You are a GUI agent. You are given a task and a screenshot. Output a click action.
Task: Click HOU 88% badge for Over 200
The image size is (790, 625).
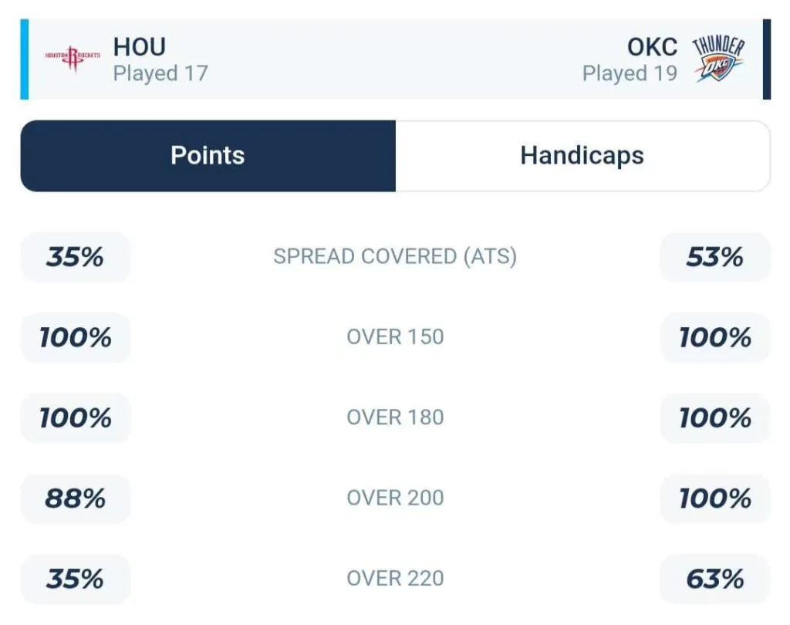(75, 498)
